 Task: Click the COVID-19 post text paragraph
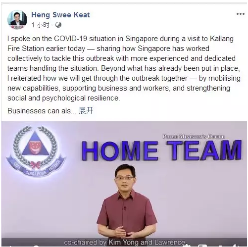pos(124,68)
